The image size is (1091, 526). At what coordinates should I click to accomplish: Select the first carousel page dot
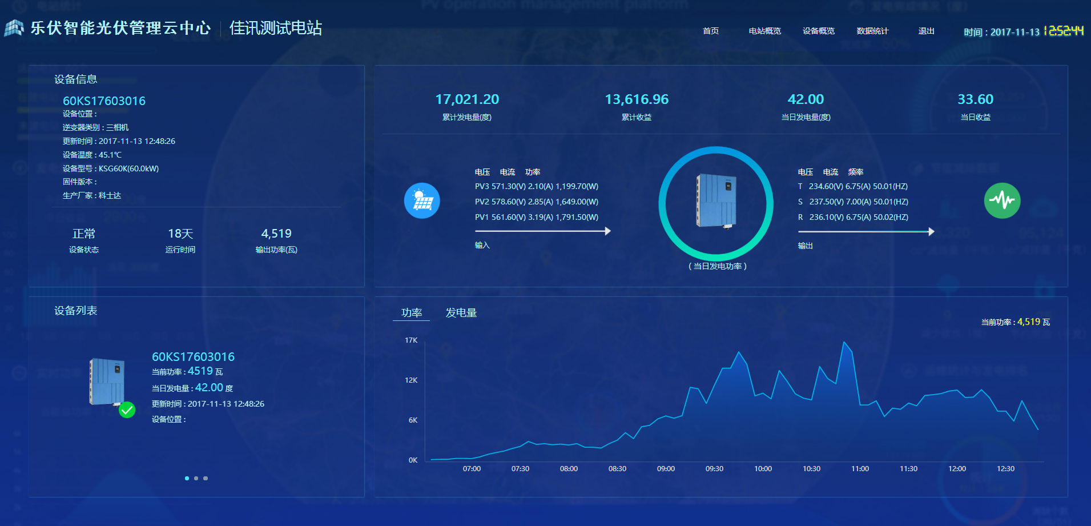[187, 478]
